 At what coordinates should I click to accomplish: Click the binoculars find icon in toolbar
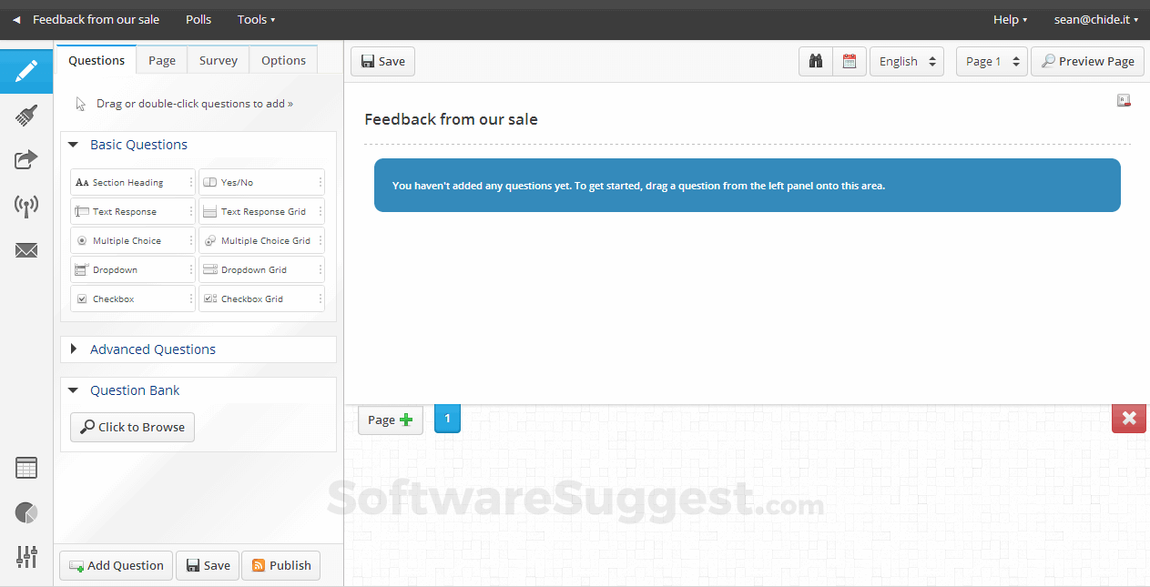tap(816, 61)
